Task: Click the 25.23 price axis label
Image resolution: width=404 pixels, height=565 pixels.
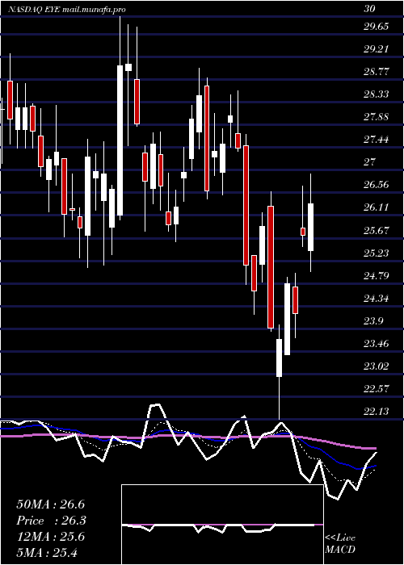Action: pos(377,253)
